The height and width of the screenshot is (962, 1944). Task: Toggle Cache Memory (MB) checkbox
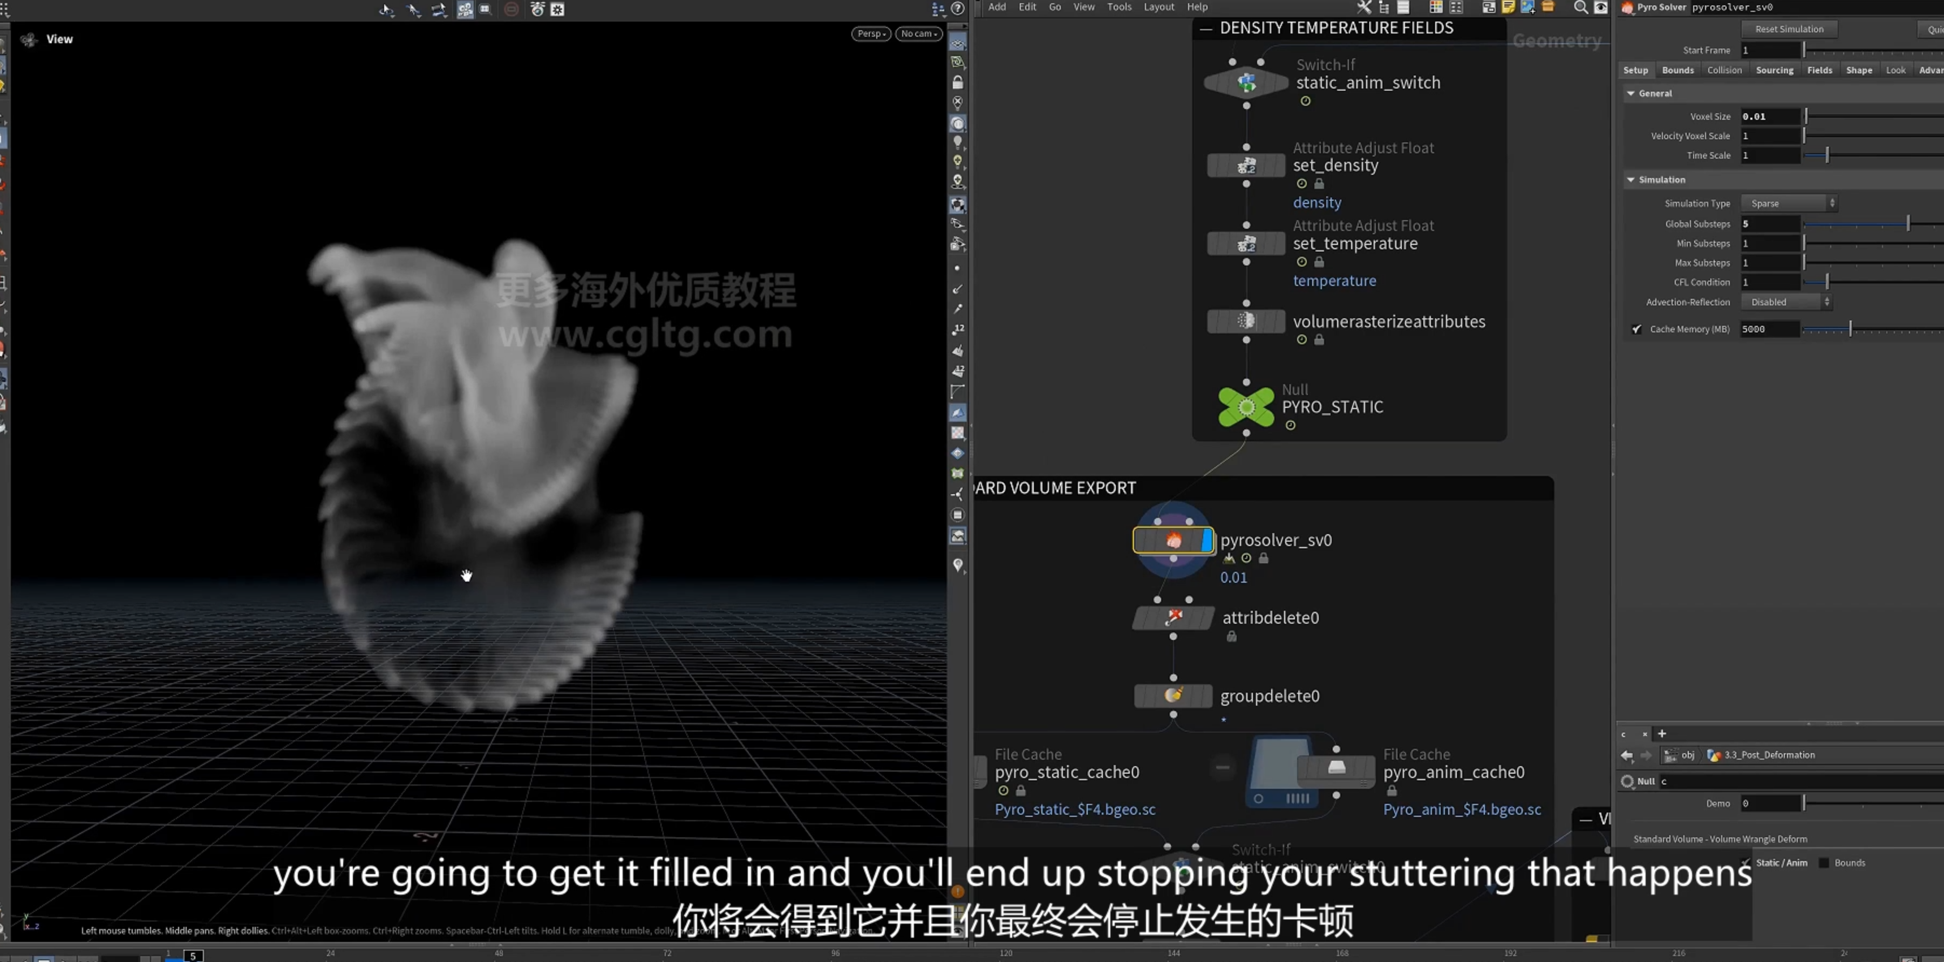click(1636, 329)
